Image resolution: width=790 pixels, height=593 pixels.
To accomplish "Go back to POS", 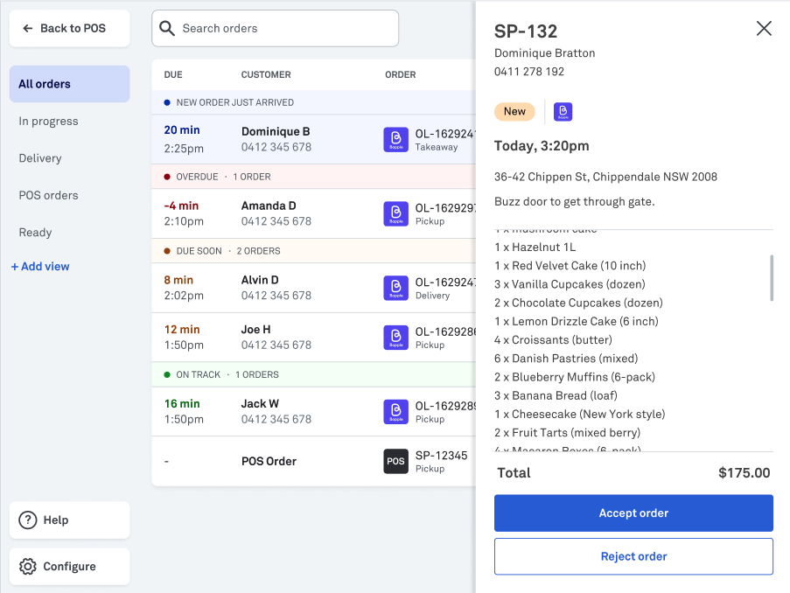I will (69, 29).
